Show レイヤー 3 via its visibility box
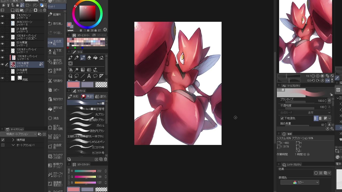 point(2,30)
